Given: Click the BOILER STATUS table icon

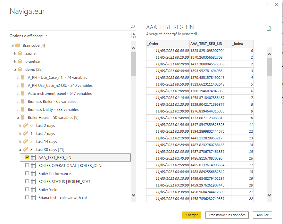Looking at the screenshot, I should 33,181.
